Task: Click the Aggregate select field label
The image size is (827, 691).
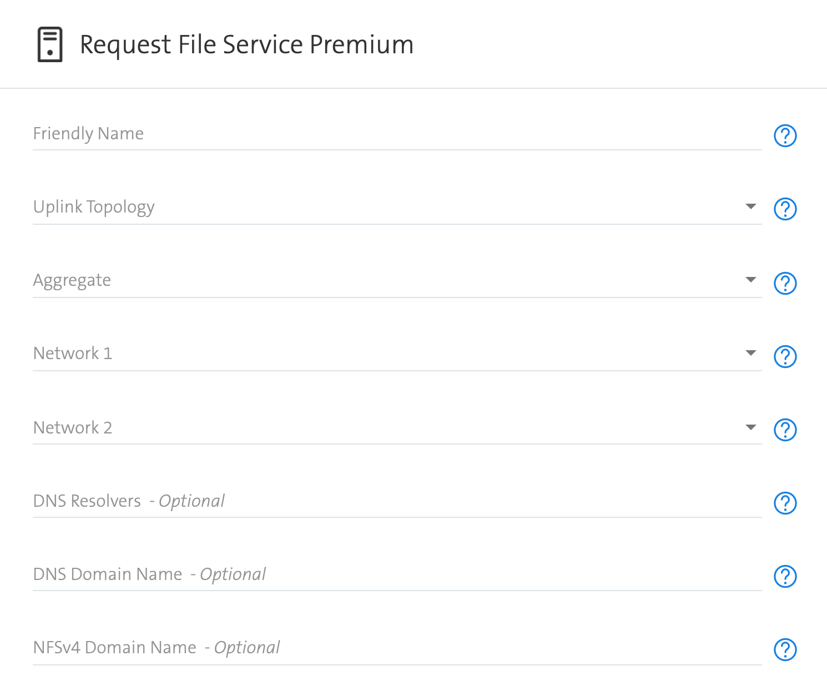Action: 72,280
